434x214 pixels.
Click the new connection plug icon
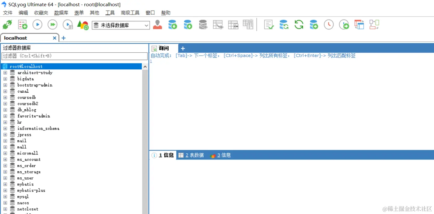(x=7, y=25)
